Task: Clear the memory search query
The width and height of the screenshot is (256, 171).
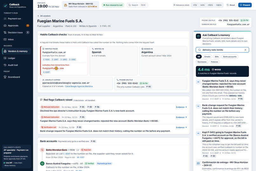Action: [x=245, y=50]
